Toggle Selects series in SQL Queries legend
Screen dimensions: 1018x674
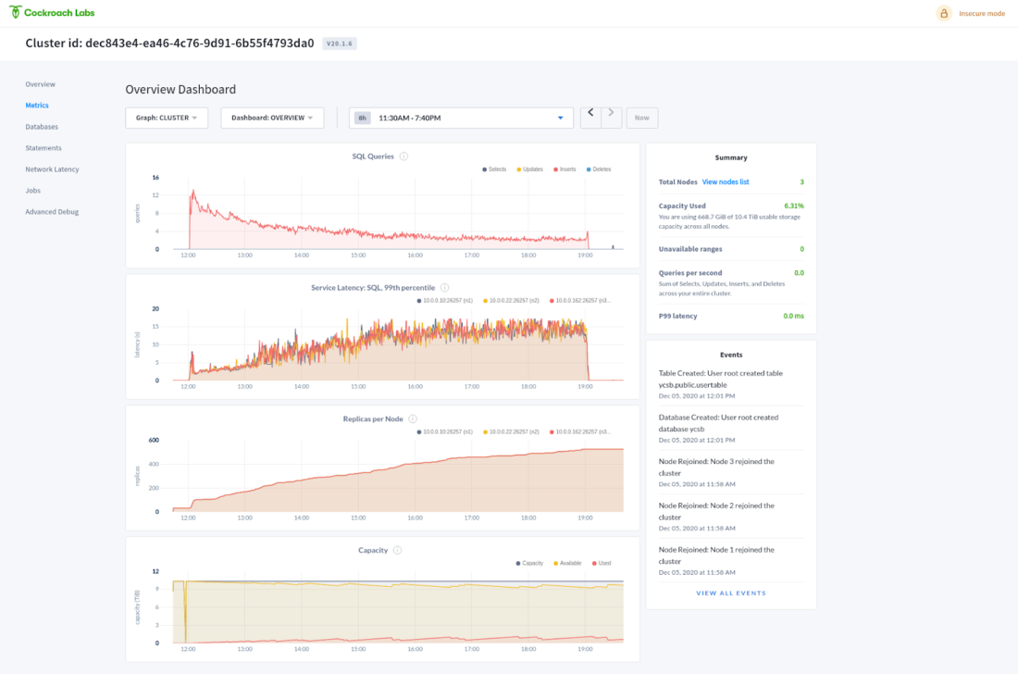[494, 169]
